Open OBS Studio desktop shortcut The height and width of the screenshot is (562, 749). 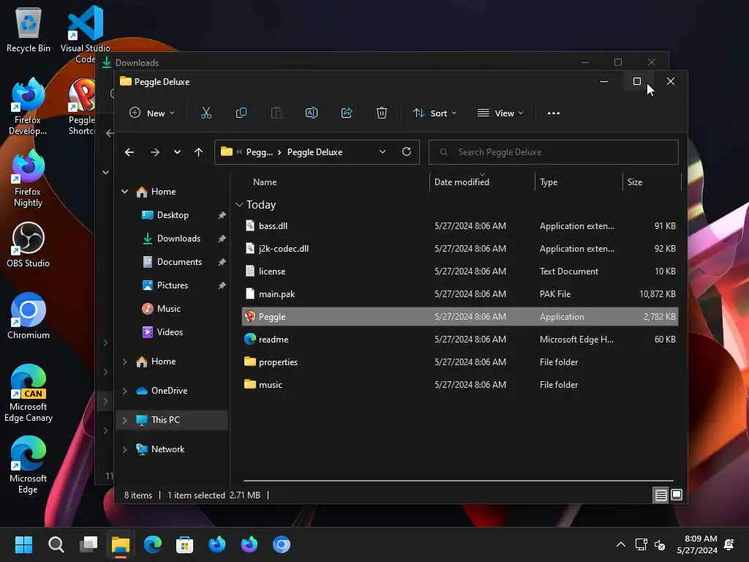(29, 244)
